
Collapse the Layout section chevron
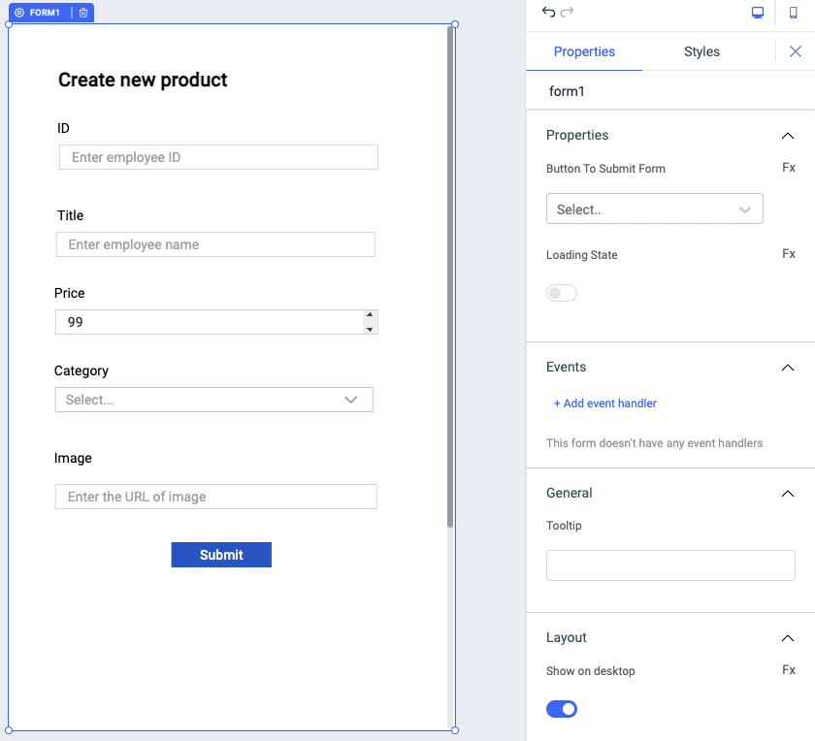787,638
